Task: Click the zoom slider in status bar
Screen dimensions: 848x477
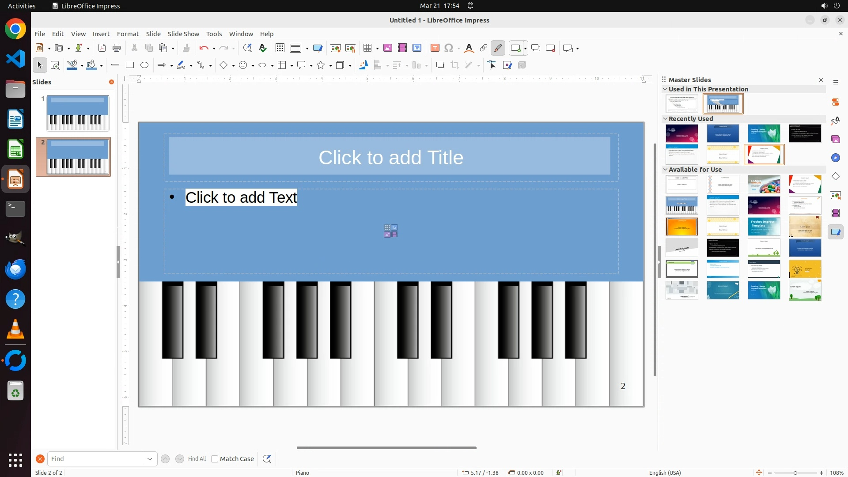Action: click(x=795, y=473)
